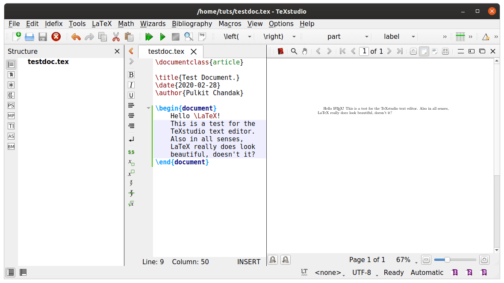
Task: Click the Build & View double-arrow icon
Action: [149, 37]
